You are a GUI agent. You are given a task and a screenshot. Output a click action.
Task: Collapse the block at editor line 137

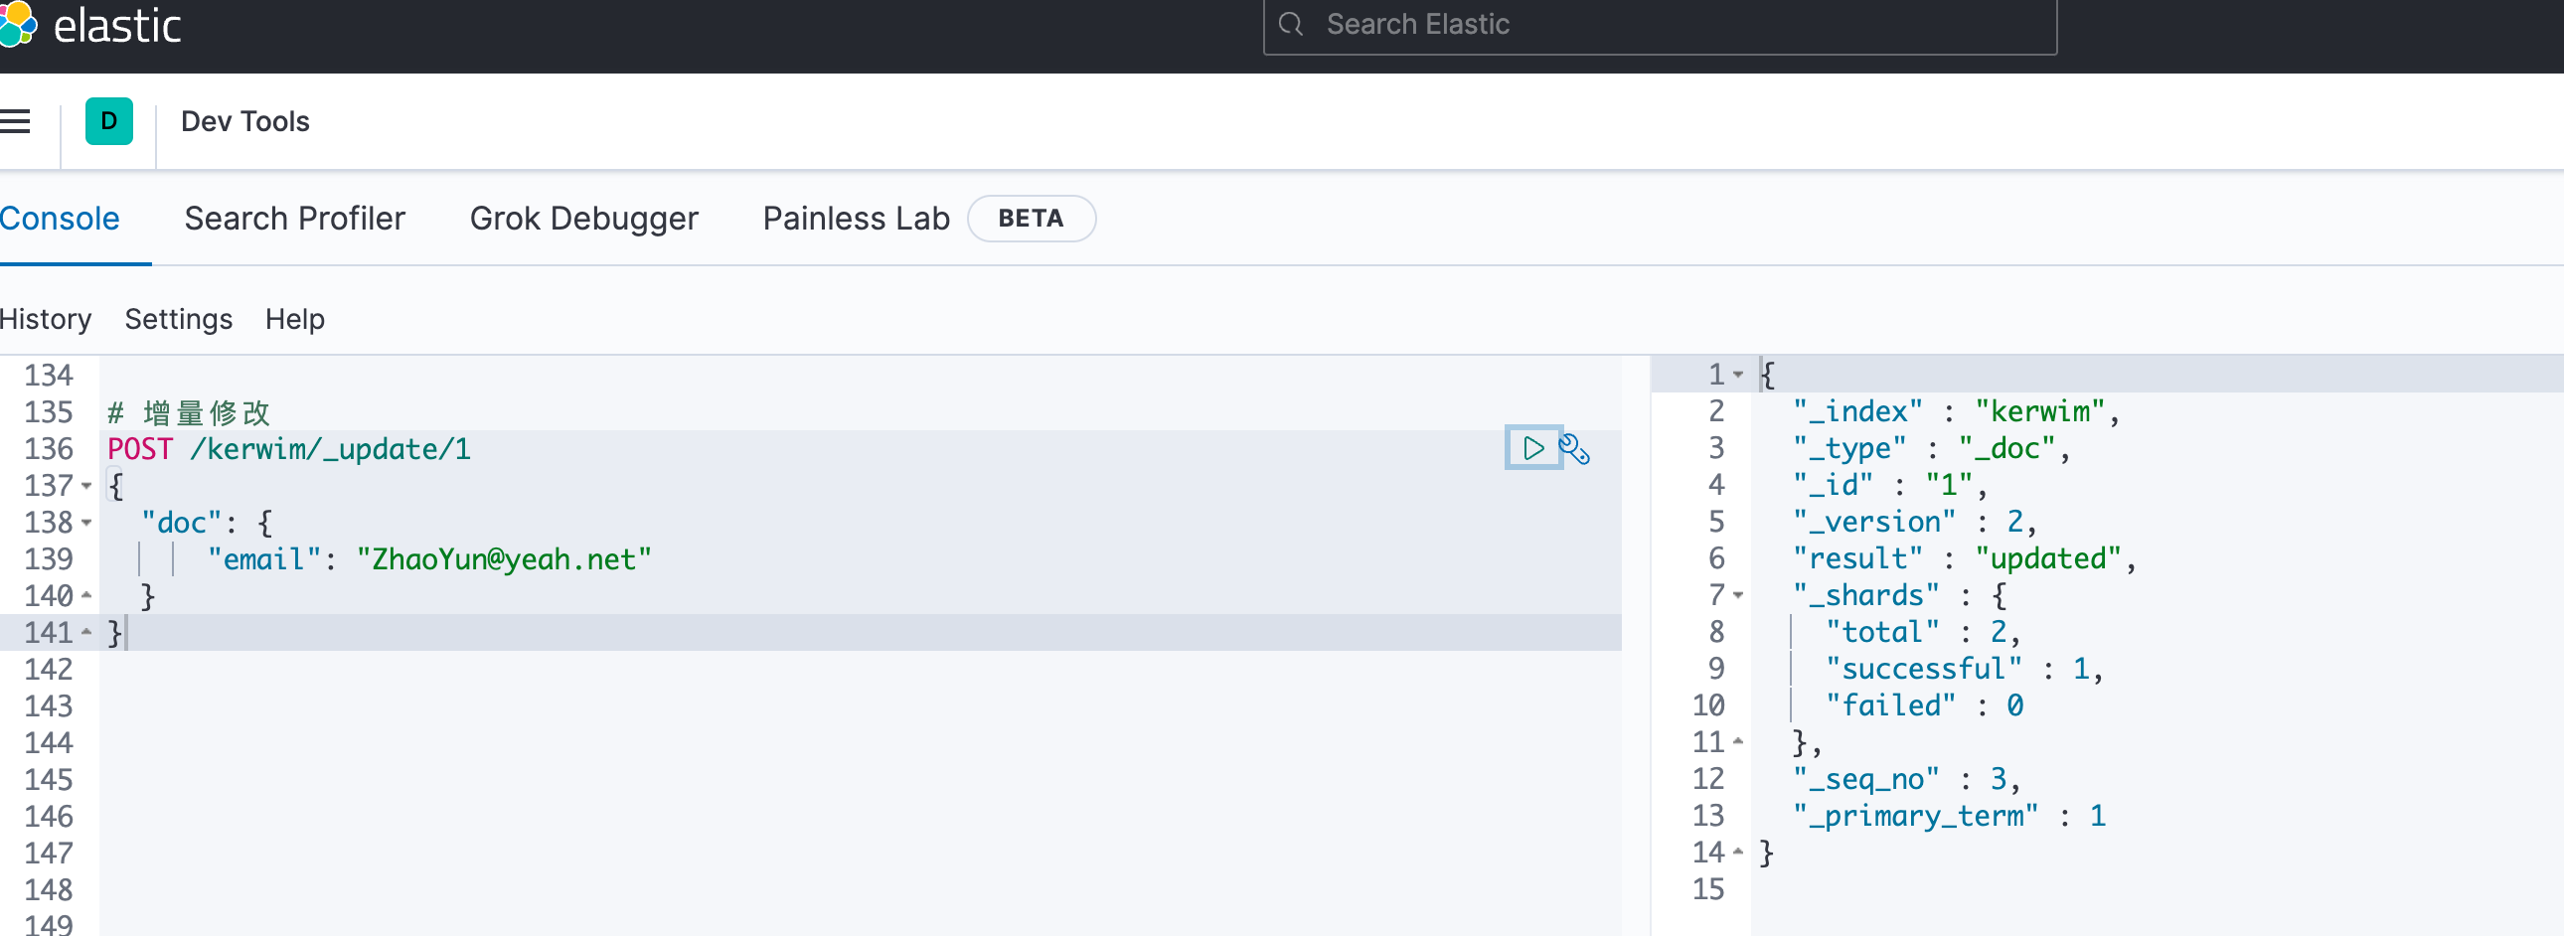(86, 486)
